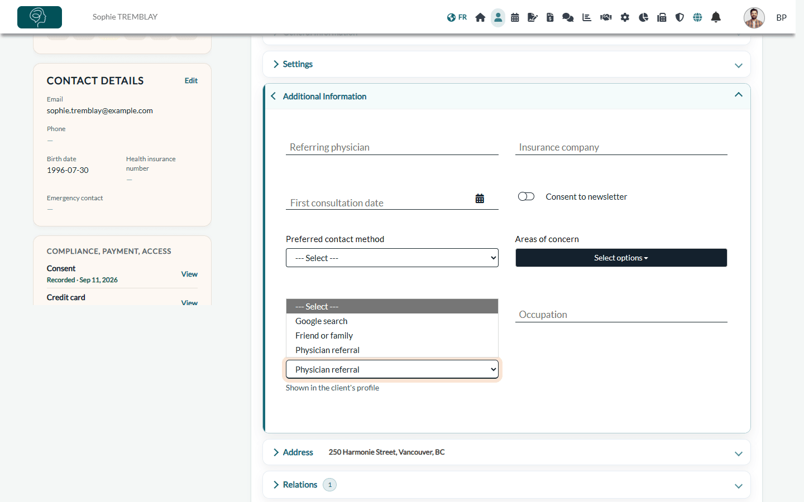Open the notes pen-and-document icon
804x502 pixels.
pyautogui.click(x=533, y=17)
